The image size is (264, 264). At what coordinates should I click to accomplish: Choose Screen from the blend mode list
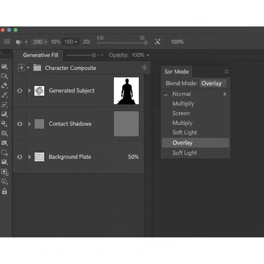181,113
